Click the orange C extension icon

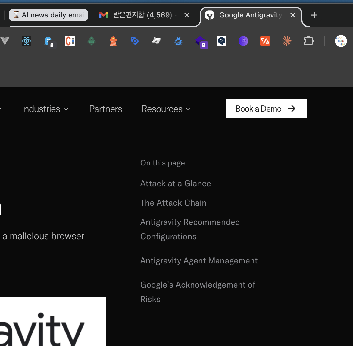70,41
